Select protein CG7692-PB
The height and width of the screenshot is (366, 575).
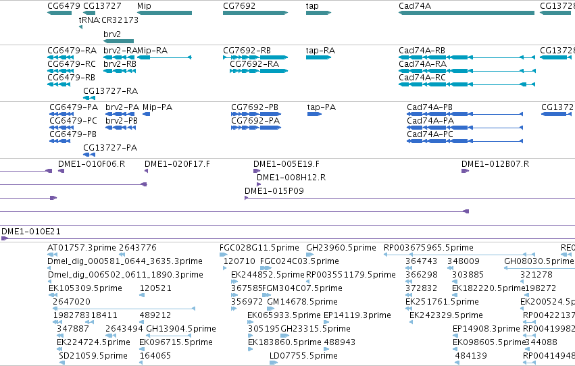[255, 107]
